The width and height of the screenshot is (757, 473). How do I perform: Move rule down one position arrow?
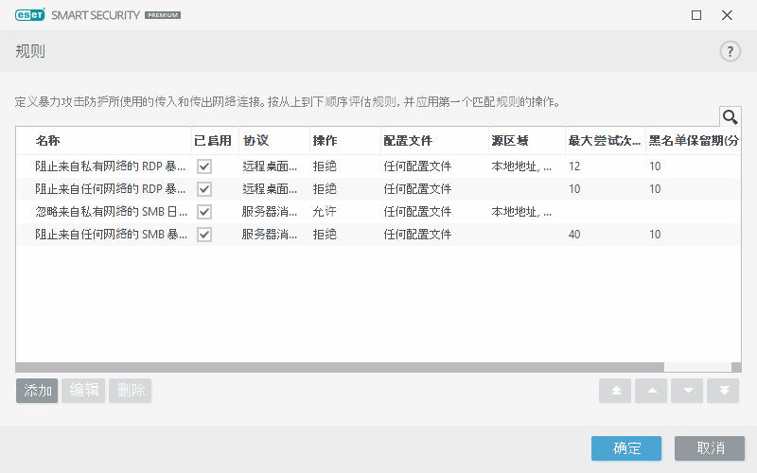[688, 391]
